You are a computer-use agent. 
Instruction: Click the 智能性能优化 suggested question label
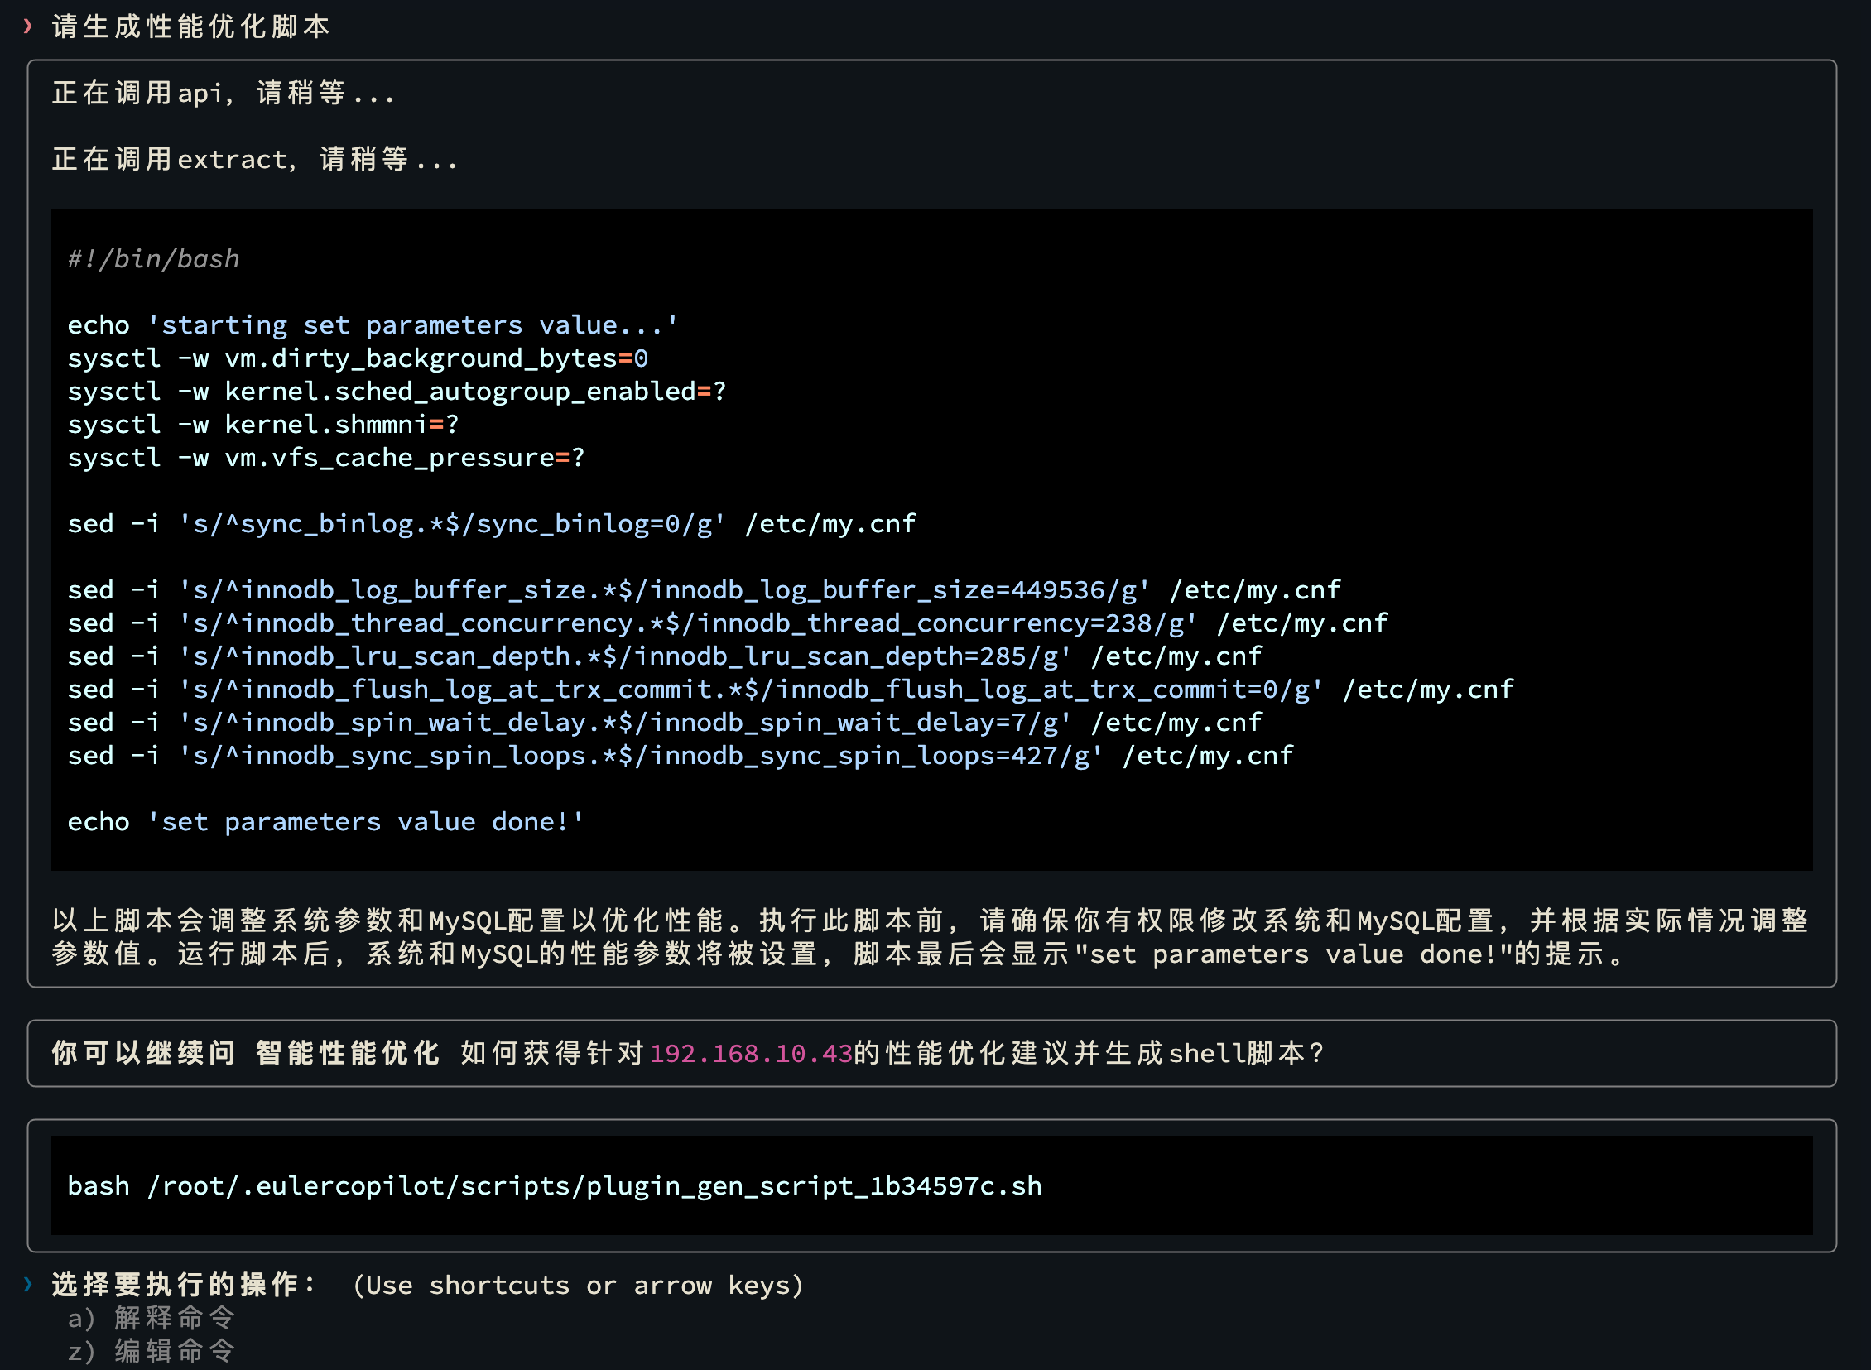point(348,1052)
